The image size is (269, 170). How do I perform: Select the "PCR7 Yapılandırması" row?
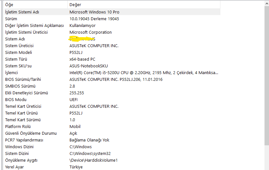coord(24,140)
